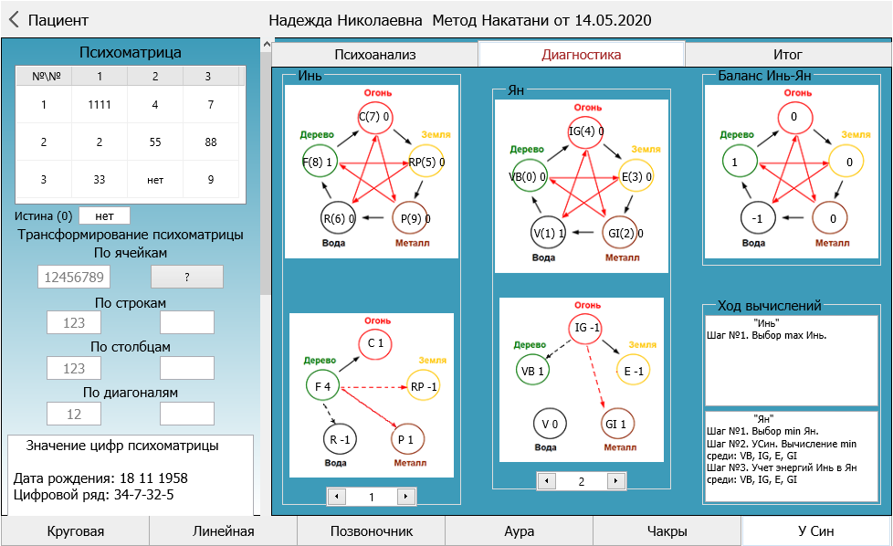Click the psychomatrix cell containing 1111

[x=100, y=105]
